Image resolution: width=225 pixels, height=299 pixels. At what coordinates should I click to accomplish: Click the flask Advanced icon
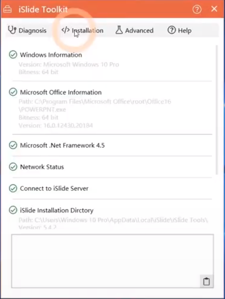(119, 30)
